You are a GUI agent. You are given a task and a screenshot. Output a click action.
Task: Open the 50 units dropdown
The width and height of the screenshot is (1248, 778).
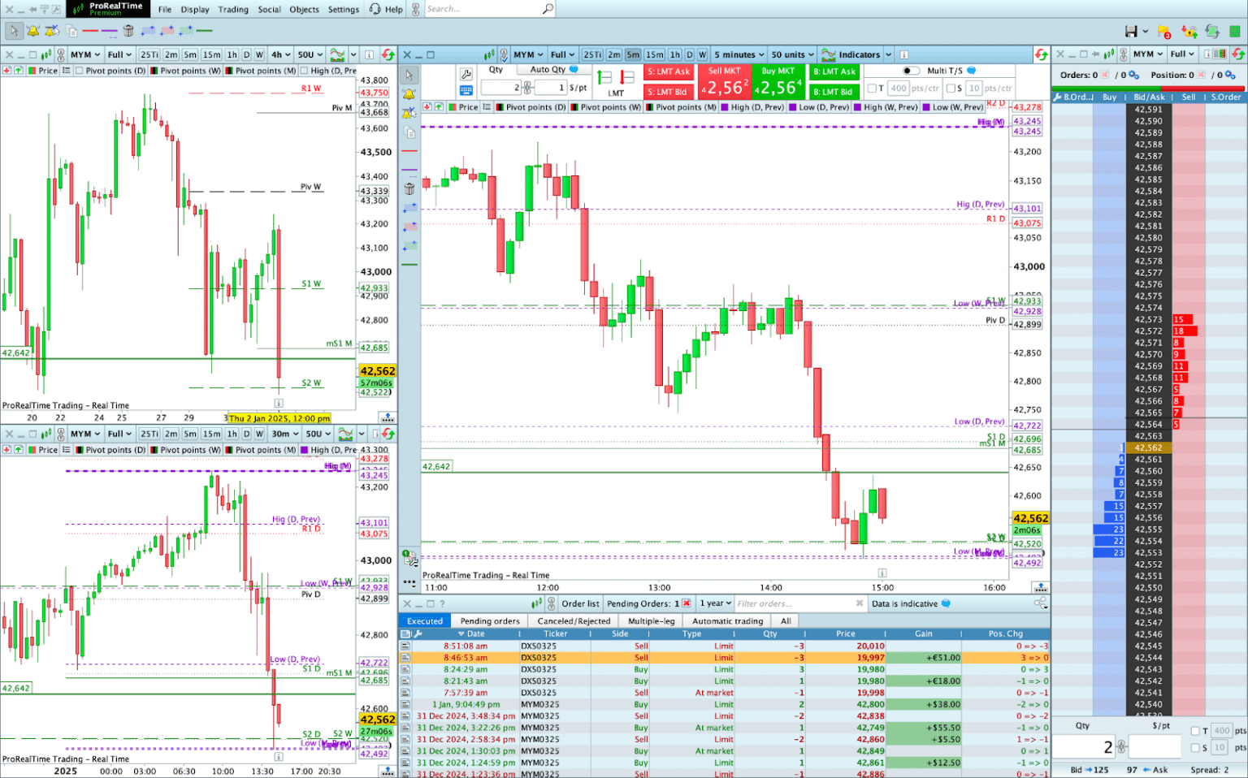pyautogui.click(x=791, y=54)
